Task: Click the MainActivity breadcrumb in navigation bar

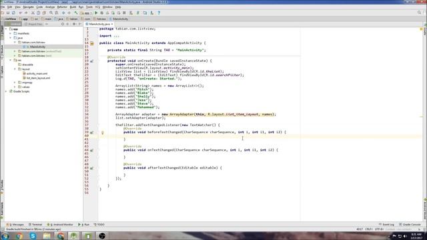Action: (119, 19)
